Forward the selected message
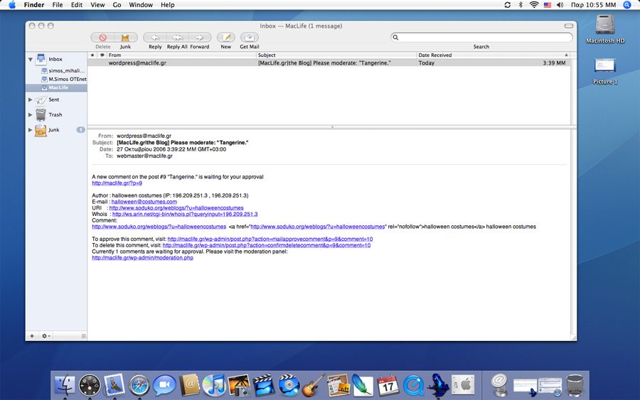The width and height of the screenshot is (640, 400). (x=200, y=38)
